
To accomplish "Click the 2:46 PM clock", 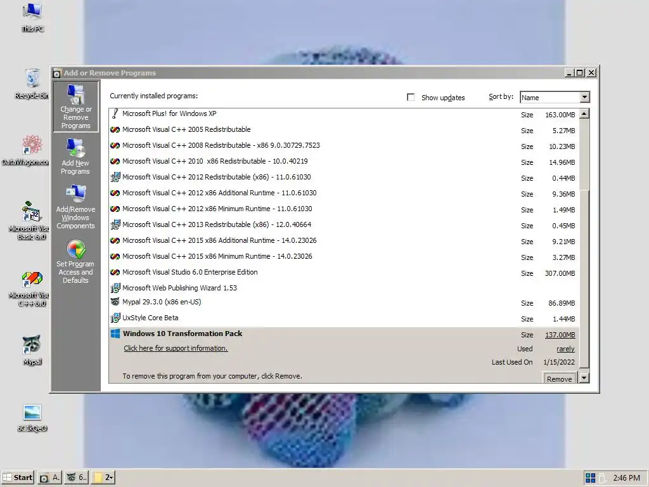I will coord(627,478).
